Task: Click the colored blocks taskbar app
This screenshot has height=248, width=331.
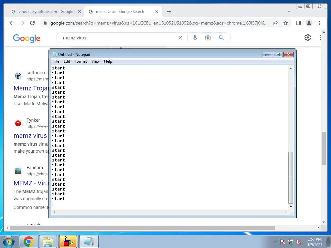Action: [x=68, y=242]
